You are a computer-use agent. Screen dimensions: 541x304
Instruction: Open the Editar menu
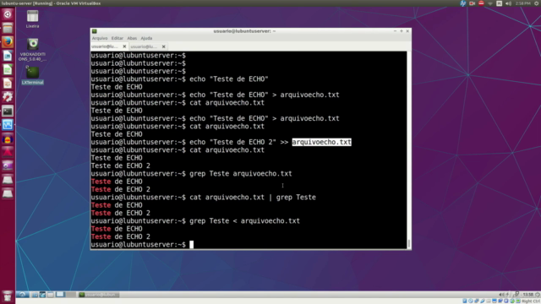coord(117,38)
